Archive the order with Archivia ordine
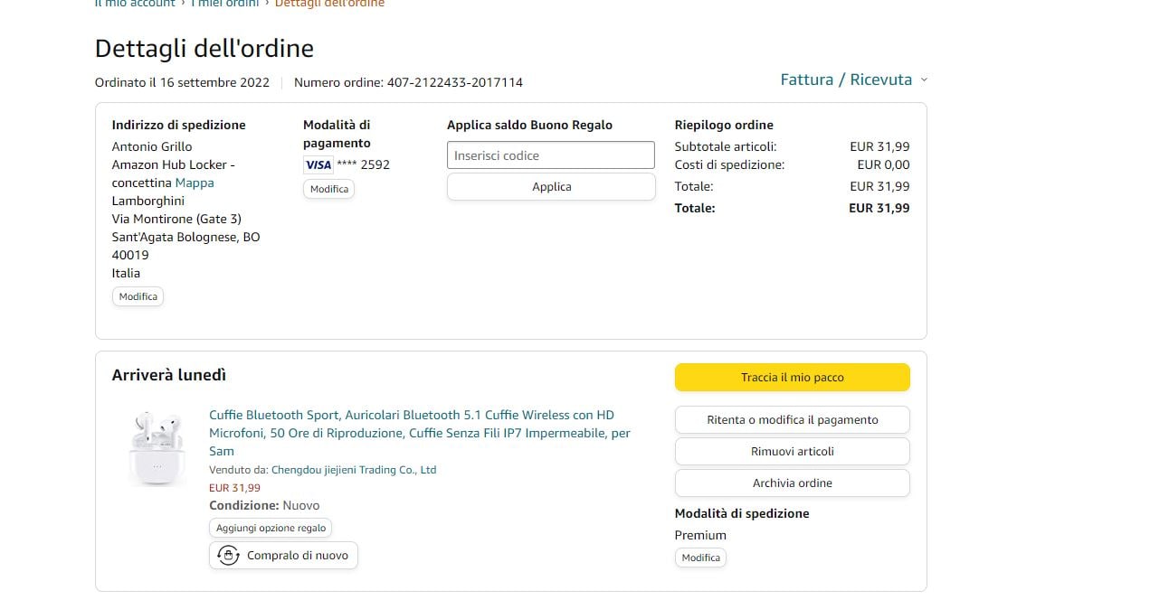Screen dimensions: 1150x600 (792, 483)
